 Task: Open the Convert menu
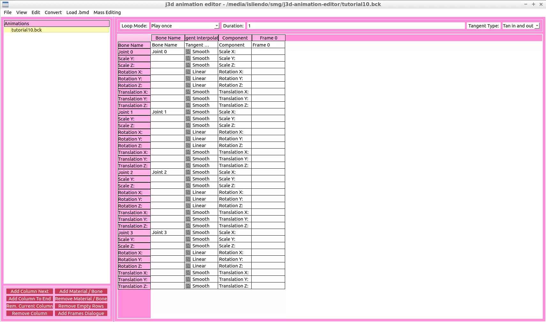pyautogui.click(x=53, y=12)
